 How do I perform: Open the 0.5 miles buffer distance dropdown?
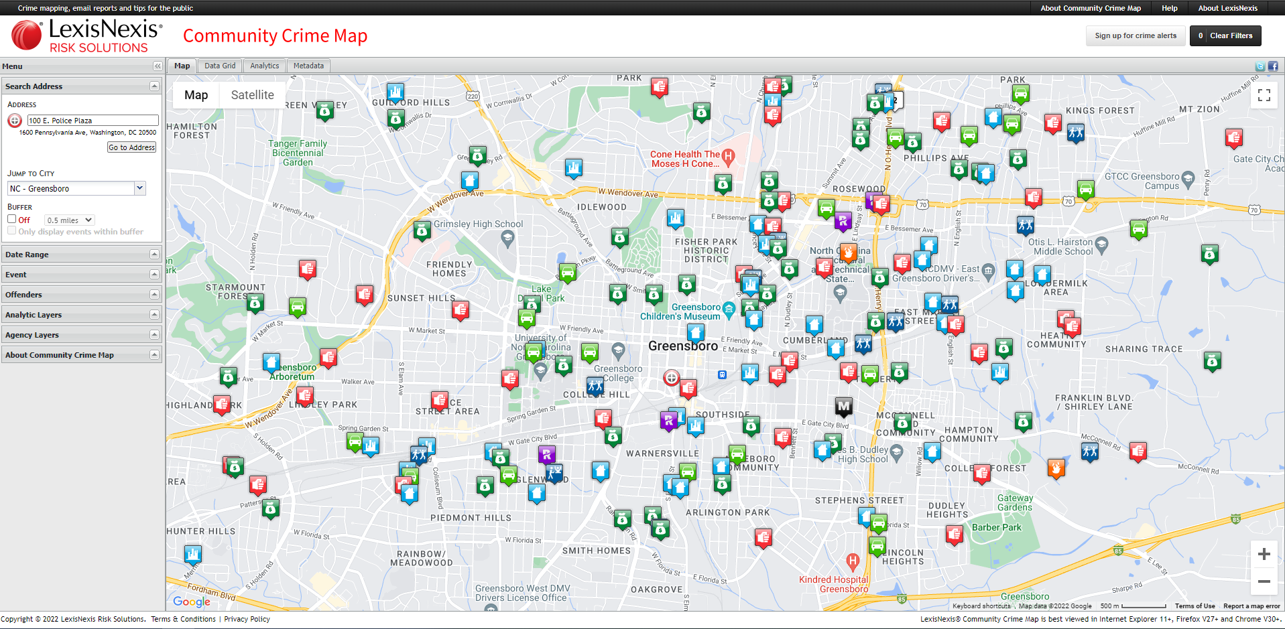pyautogui.click(x=70, y=220)
